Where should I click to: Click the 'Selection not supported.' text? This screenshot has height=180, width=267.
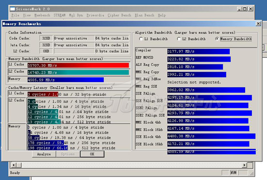194,82
